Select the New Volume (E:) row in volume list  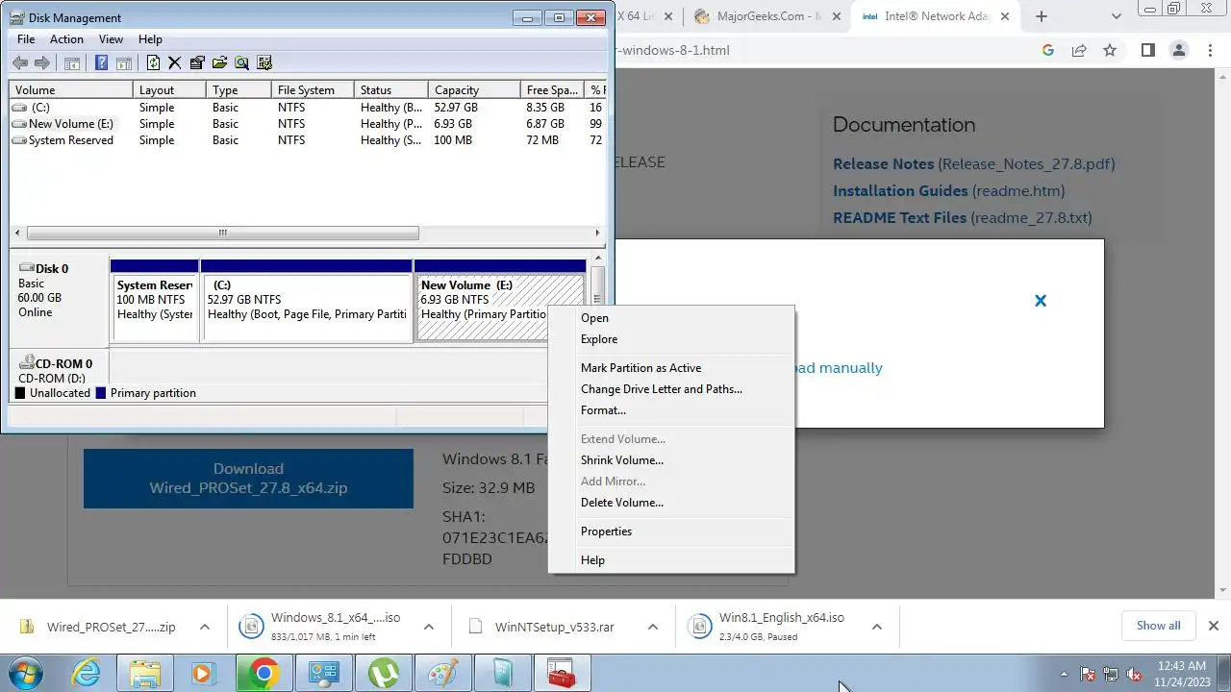(306, 124)
